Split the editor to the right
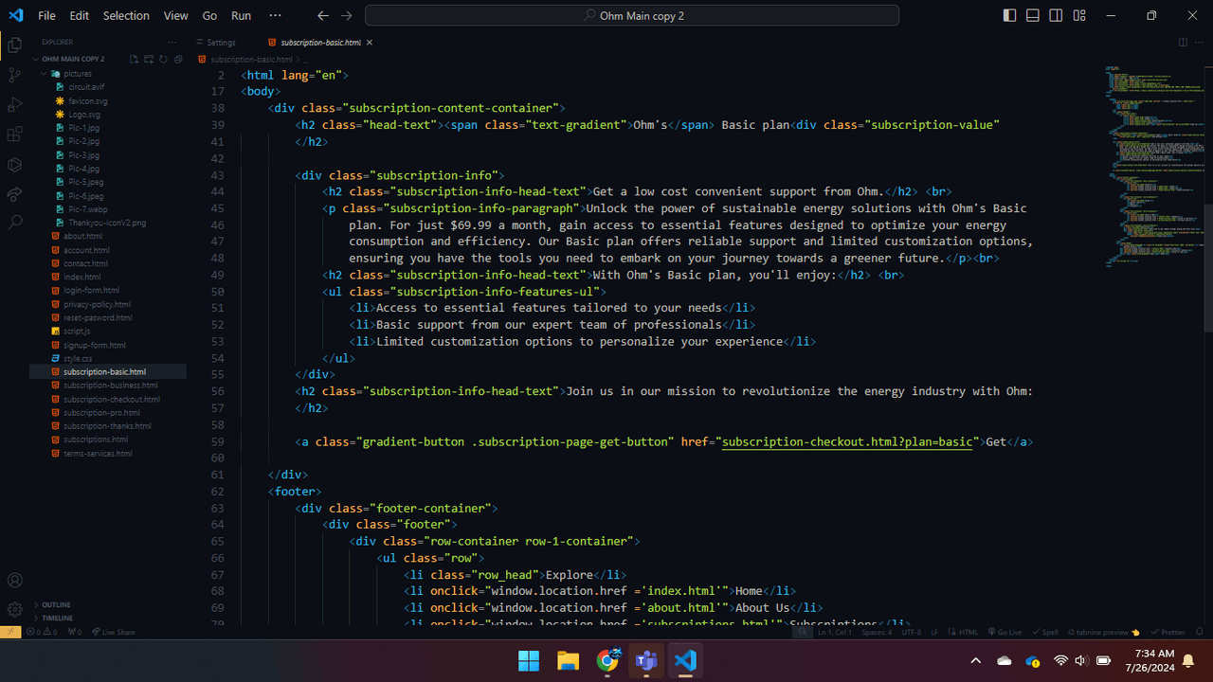Screen dimensions: 1213x682 point(1183,43)
